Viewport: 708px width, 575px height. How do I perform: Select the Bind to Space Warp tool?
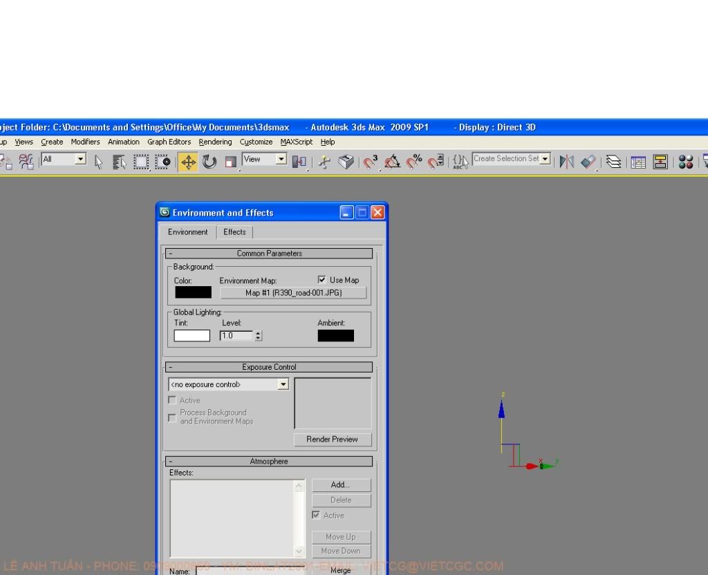(26, 162)
